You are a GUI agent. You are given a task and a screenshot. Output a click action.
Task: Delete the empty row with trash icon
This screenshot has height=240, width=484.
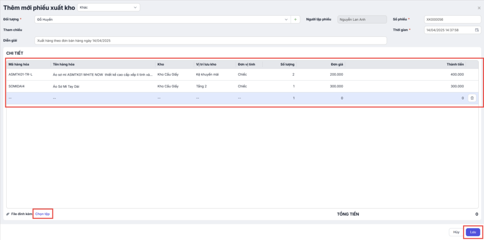(x=472, y=98)
